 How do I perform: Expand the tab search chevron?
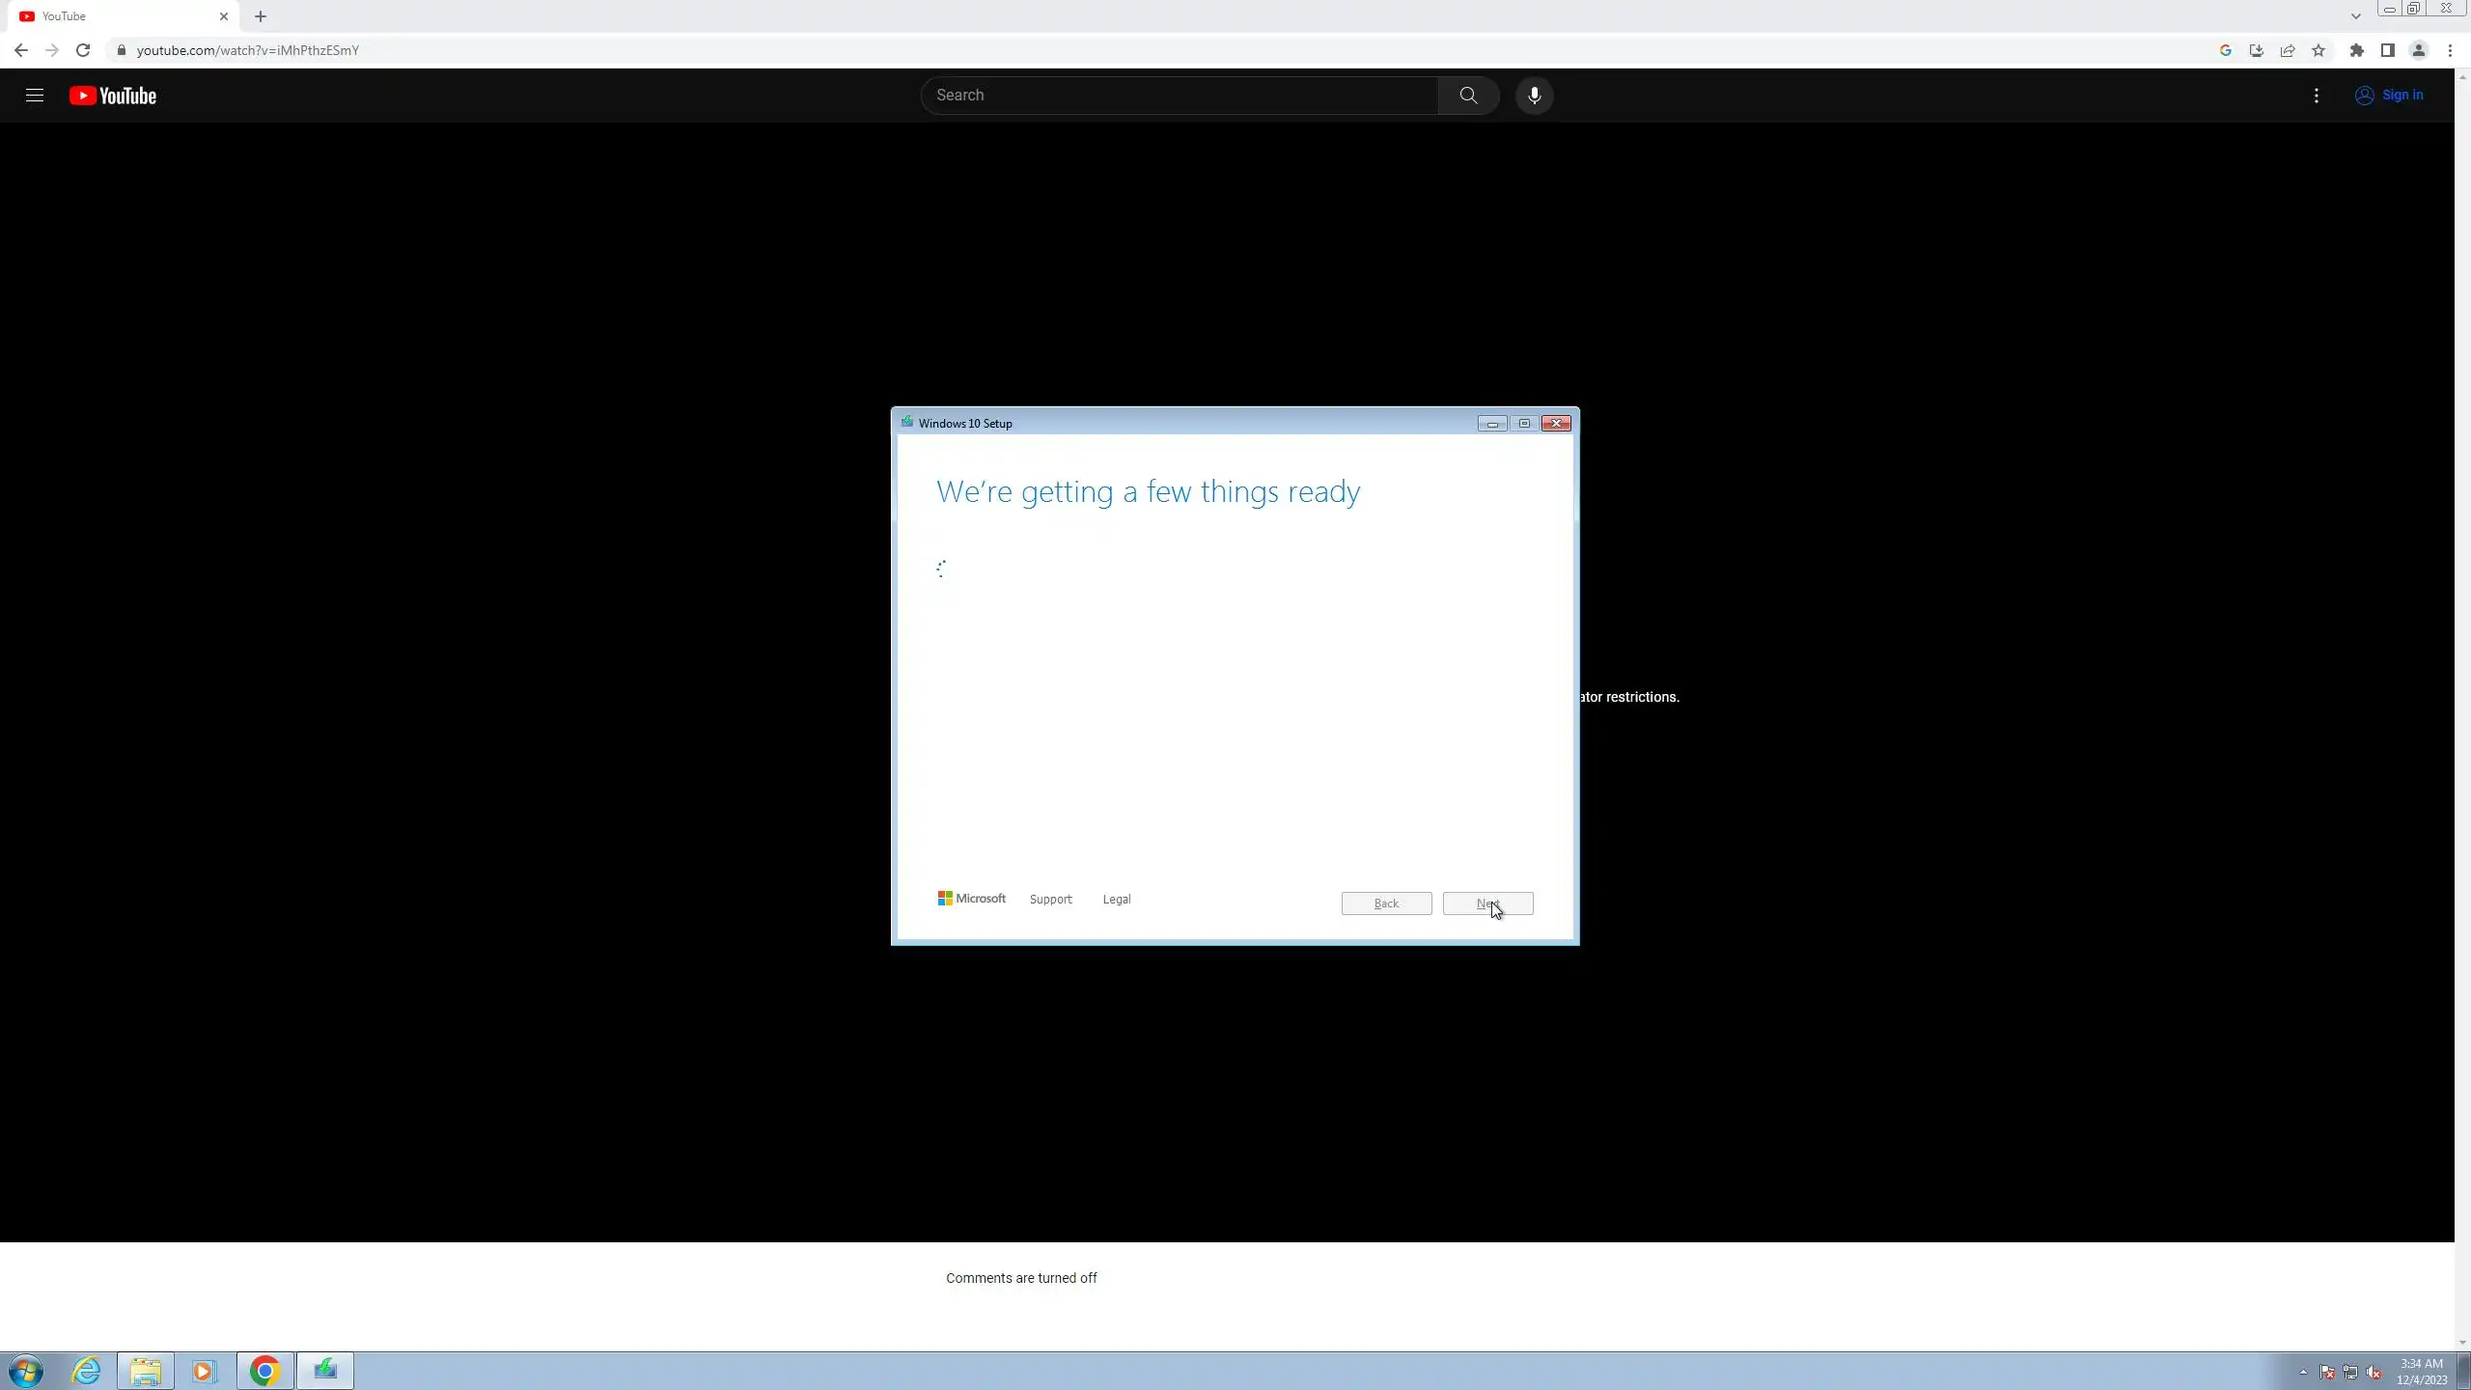[x=2355, y=16]
